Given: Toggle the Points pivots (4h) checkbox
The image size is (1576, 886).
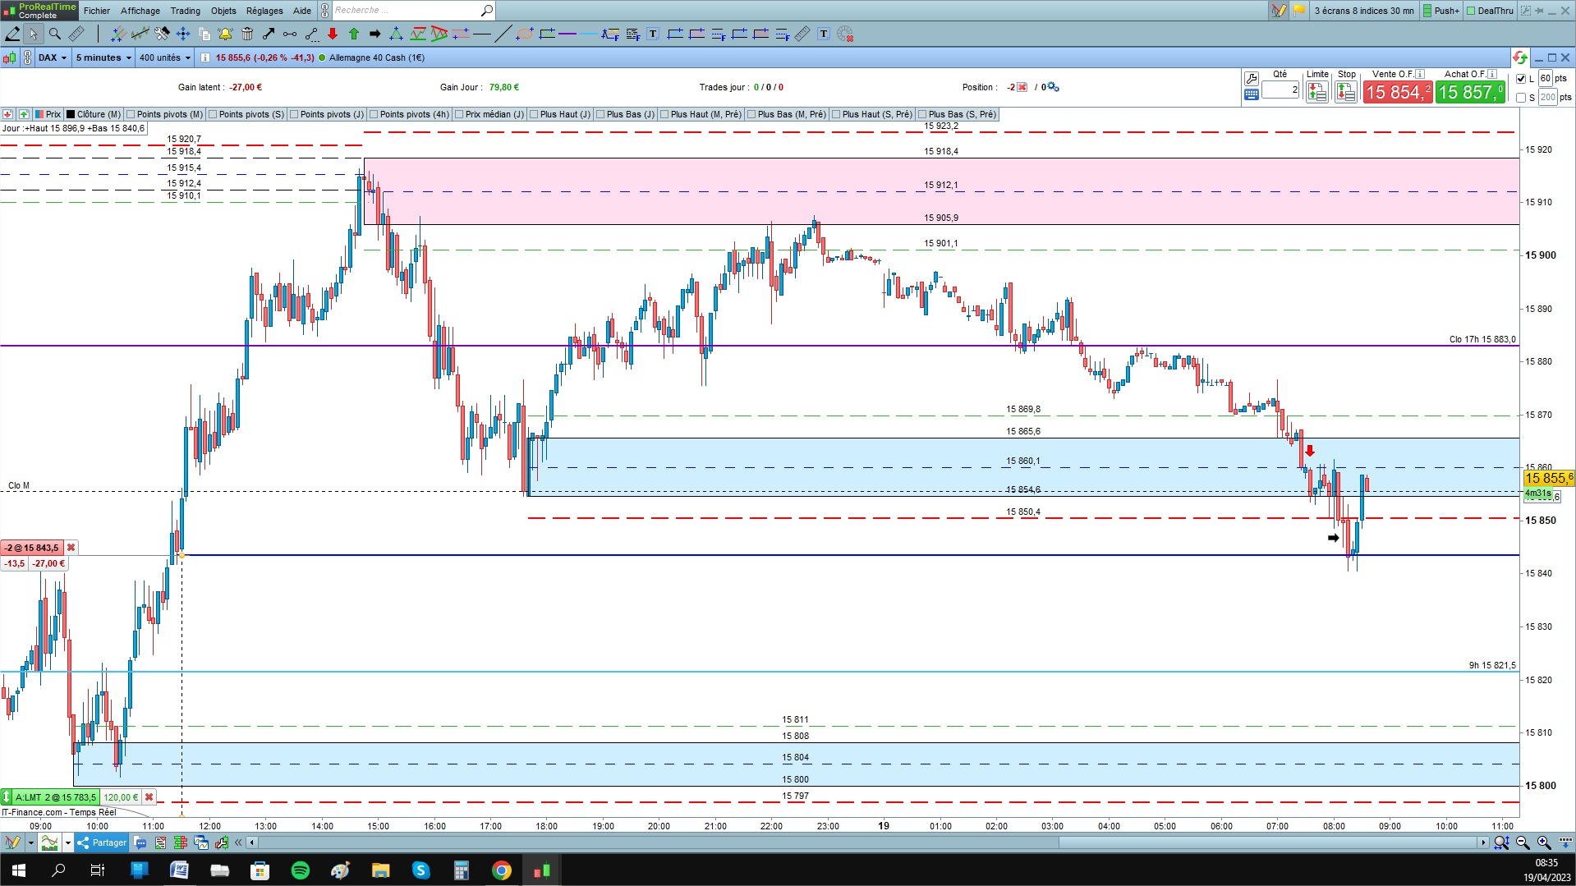Looking at the screenshot, I should click(374, 114).
